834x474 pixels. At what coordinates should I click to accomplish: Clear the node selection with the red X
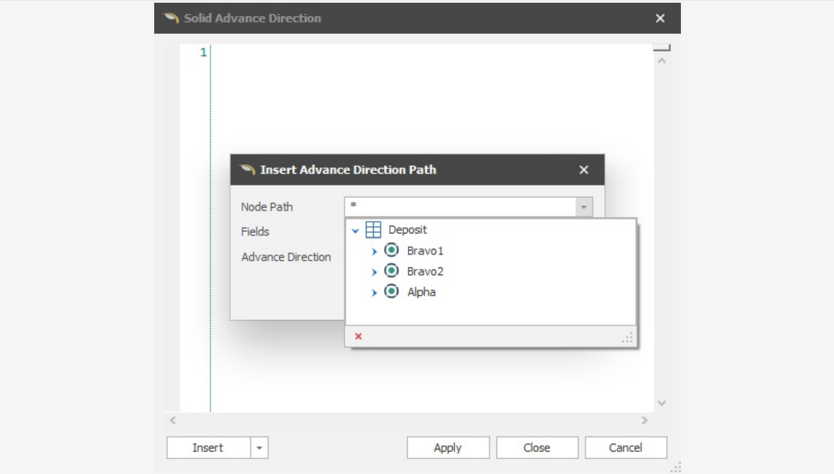tap(357, 336)
